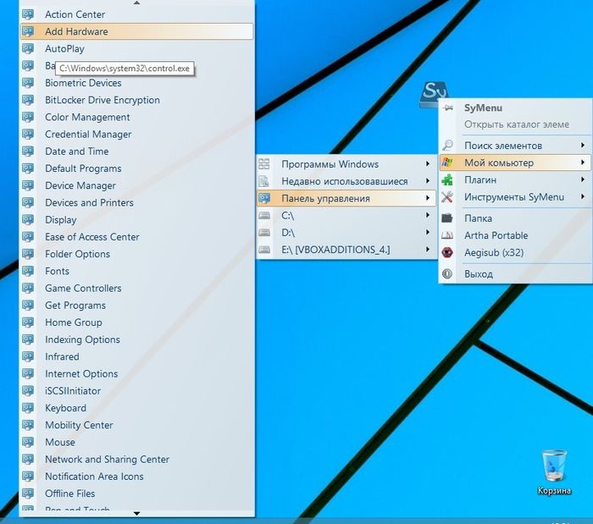Expand the Программы Windows submenu arrow

pyautogui.click(x=428, y=164)
